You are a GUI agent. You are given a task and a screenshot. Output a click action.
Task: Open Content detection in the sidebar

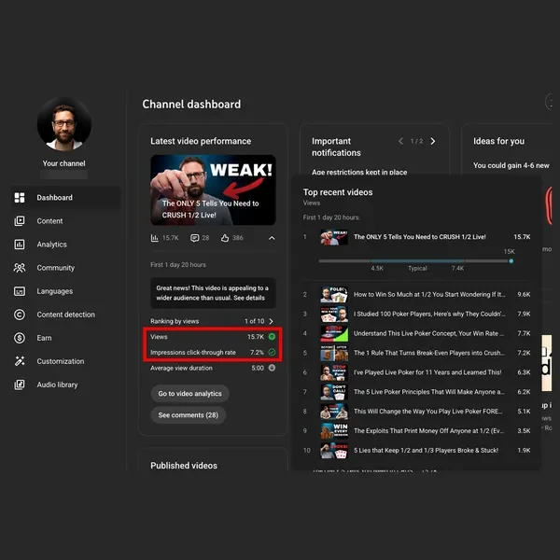65,315
